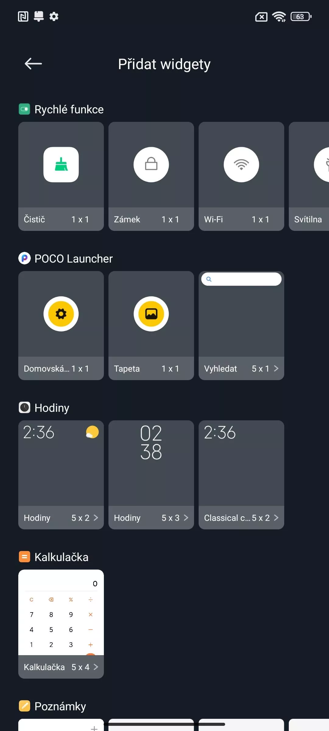Select clock widget with weather sun icon
The image size is (329, 731).
[x=61, y=463]
